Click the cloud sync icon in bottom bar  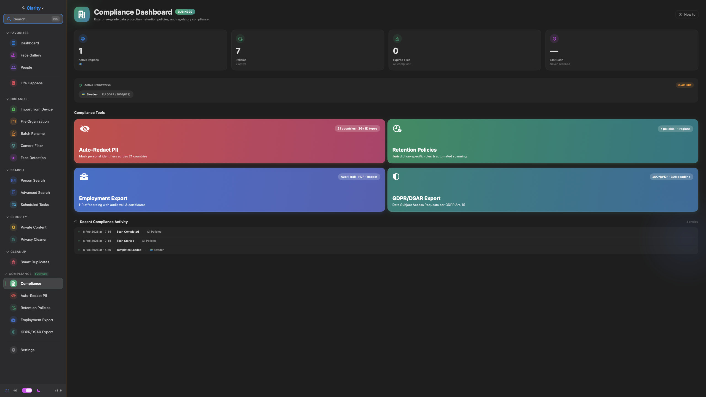coord(7,390)
